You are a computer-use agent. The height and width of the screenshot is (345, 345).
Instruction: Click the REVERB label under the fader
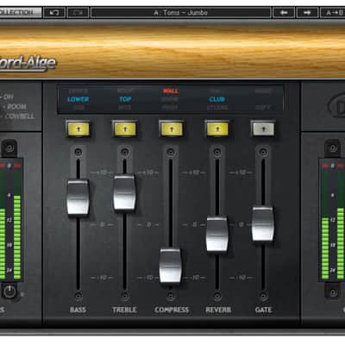(x=218, y=310)
